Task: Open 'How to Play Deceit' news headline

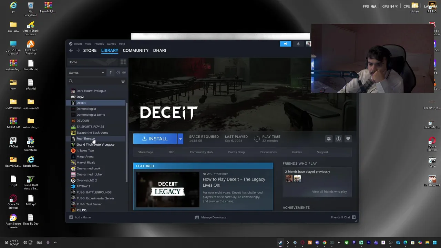Action: coord(234,182)
